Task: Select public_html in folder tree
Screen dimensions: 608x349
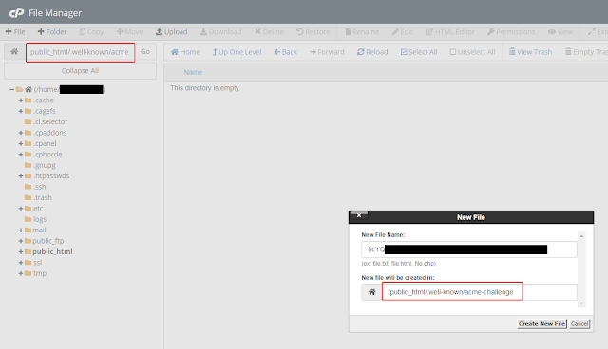Action: (x=52, y=252)
